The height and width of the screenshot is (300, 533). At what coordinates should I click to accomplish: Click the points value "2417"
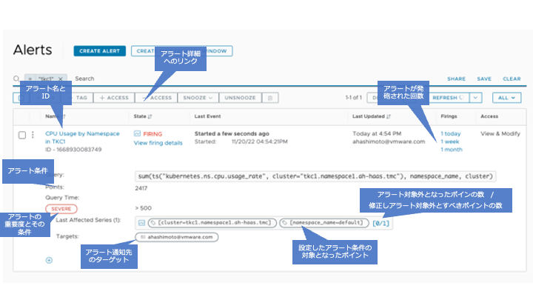coord(141,188)
